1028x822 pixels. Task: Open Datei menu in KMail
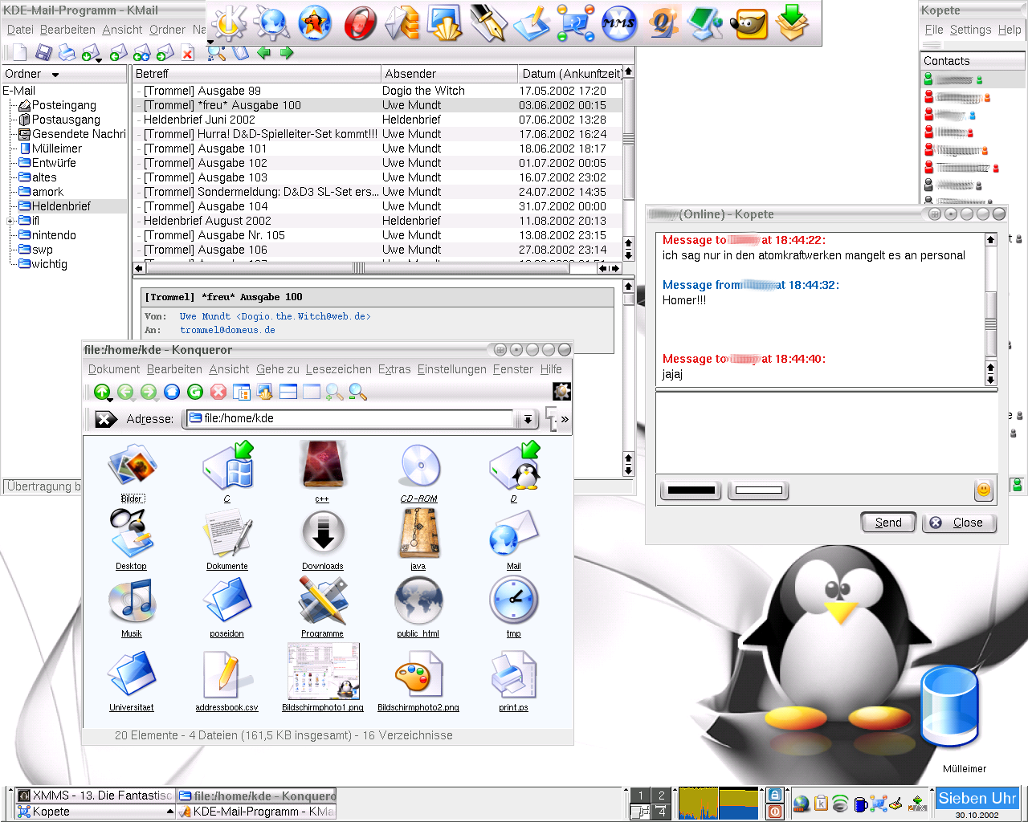tap(20, 30)
